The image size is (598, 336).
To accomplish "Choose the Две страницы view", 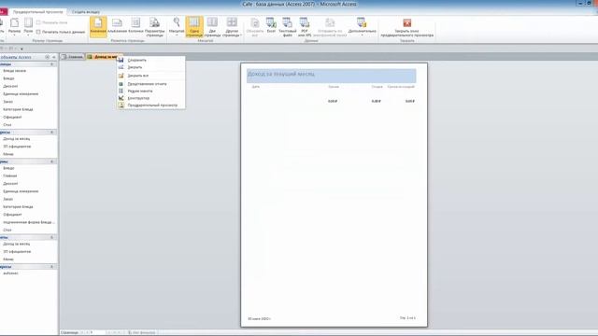I will coord(212,26).
